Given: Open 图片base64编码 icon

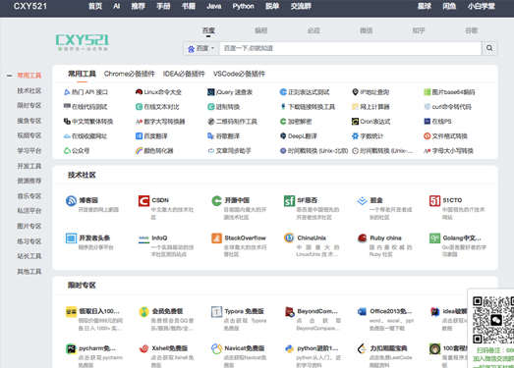Looking at the screenshot, I should [x=427, y=92].
